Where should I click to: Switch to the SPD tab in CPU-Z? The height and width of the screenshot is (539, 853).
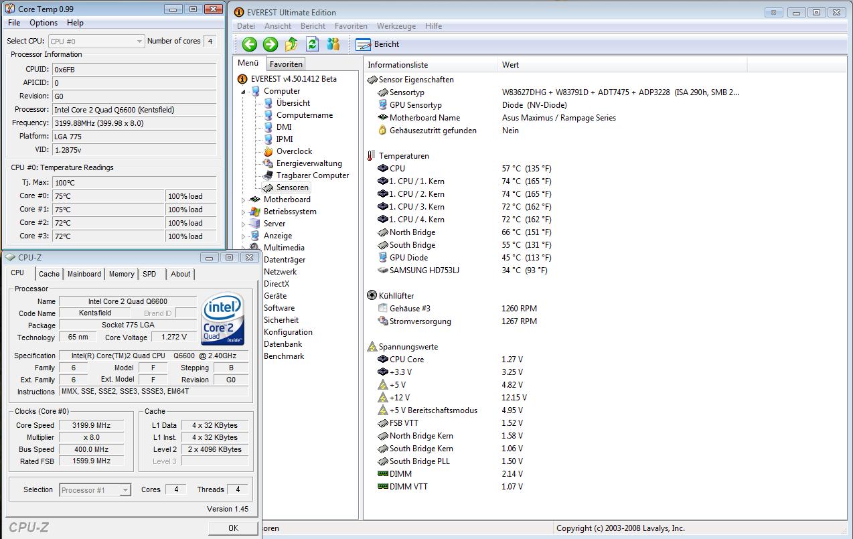tap(149, 274)
